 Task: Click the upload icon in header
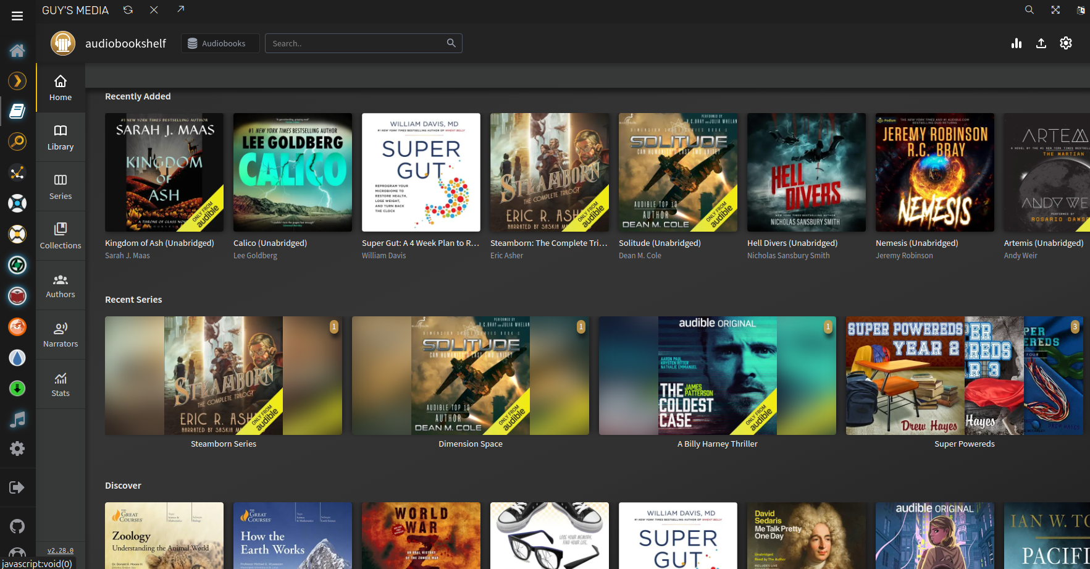pos(1041,43)
